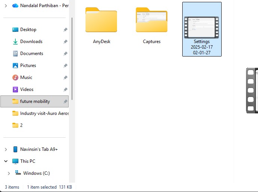Click the This PC monitor icon
The height and width of the screenshot is (192, 258).
(15, 161)
